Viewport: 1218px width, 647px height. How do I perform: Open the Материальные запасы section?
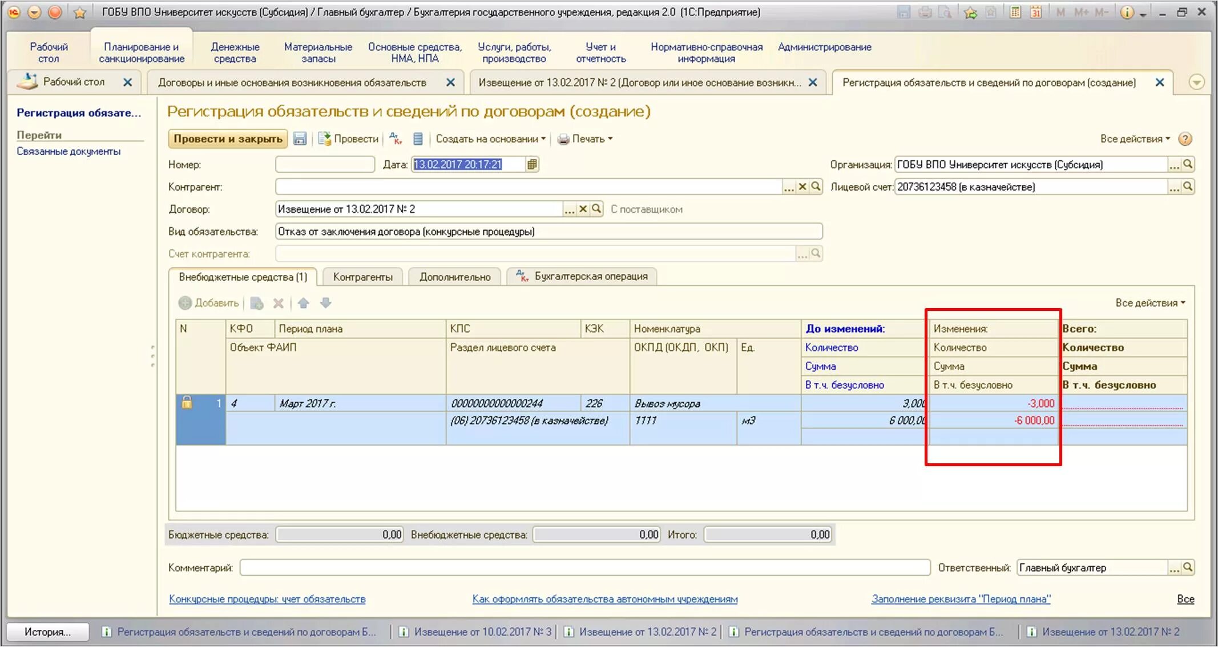[318, 52]
